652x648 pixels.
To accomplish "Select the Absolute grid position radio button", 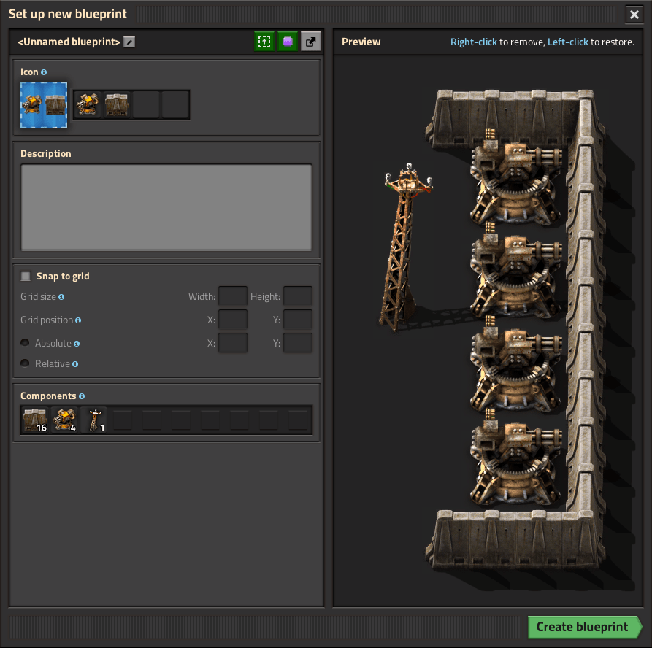I will (x=25, y=342).
